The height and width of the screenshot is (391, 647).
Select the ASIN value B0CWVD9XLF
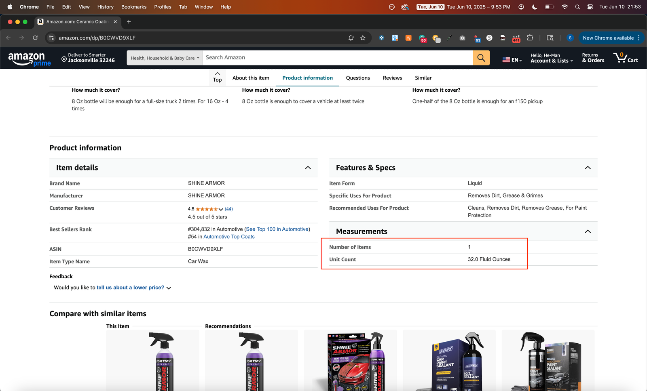(x=205, y=249)
